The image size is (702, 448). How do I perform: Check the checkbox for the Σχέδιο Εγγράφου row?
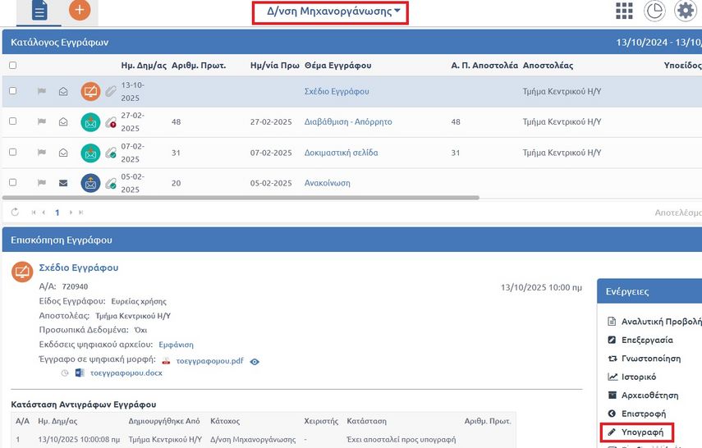[11, 91]
